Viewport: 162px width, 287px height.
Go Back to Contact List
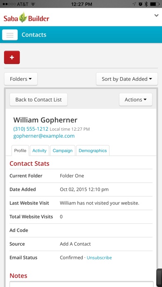click(x=38, y=99)
